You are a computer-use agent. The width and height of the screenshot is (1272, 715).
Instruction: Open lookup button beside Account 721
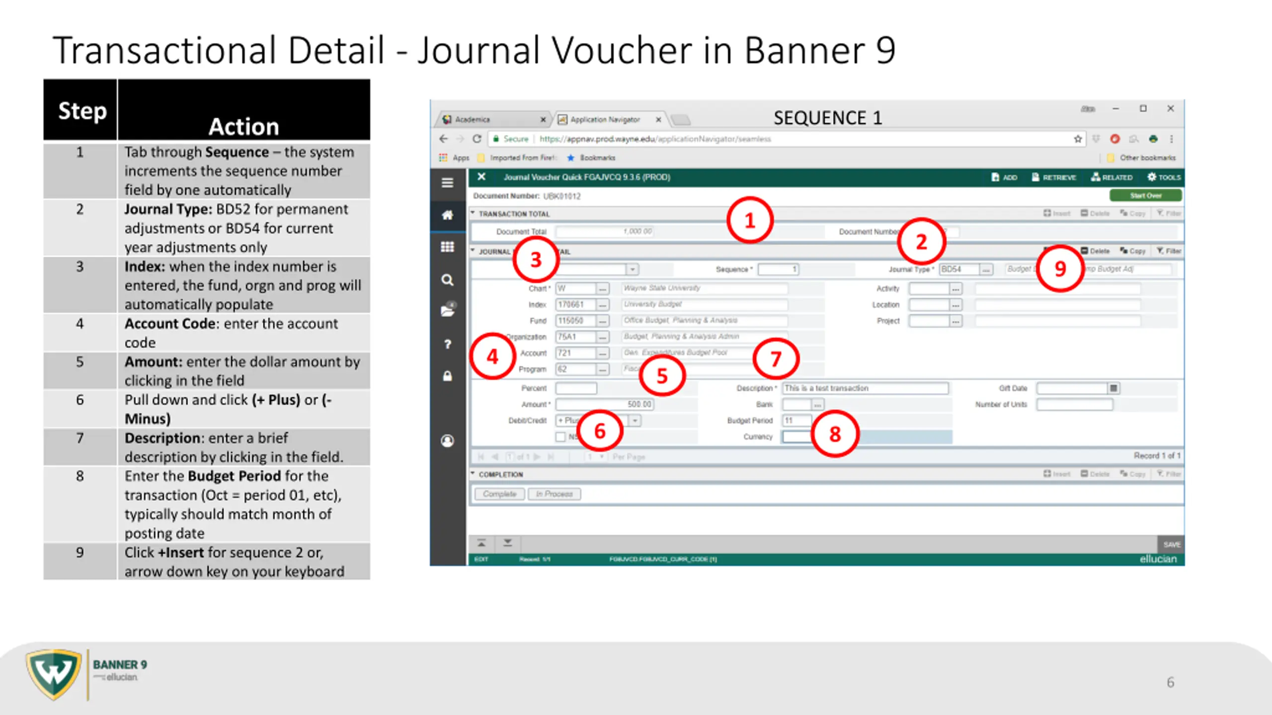[x=603, y=353]
